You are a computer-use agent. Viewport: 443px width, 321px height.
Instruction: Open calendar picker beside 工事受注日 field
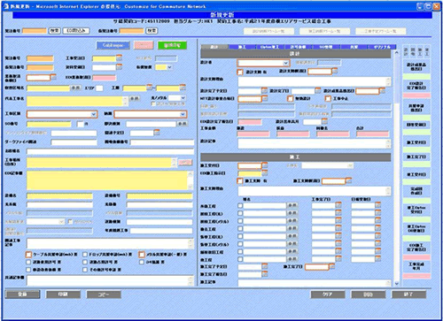coord(119,58)
